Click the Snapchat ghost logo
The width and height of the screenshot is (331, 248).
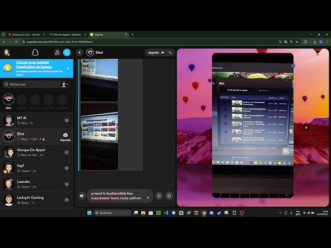coord(35,52)
